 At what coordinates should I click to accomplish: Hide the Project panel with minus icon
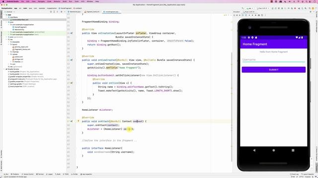(x=65, y=12)
